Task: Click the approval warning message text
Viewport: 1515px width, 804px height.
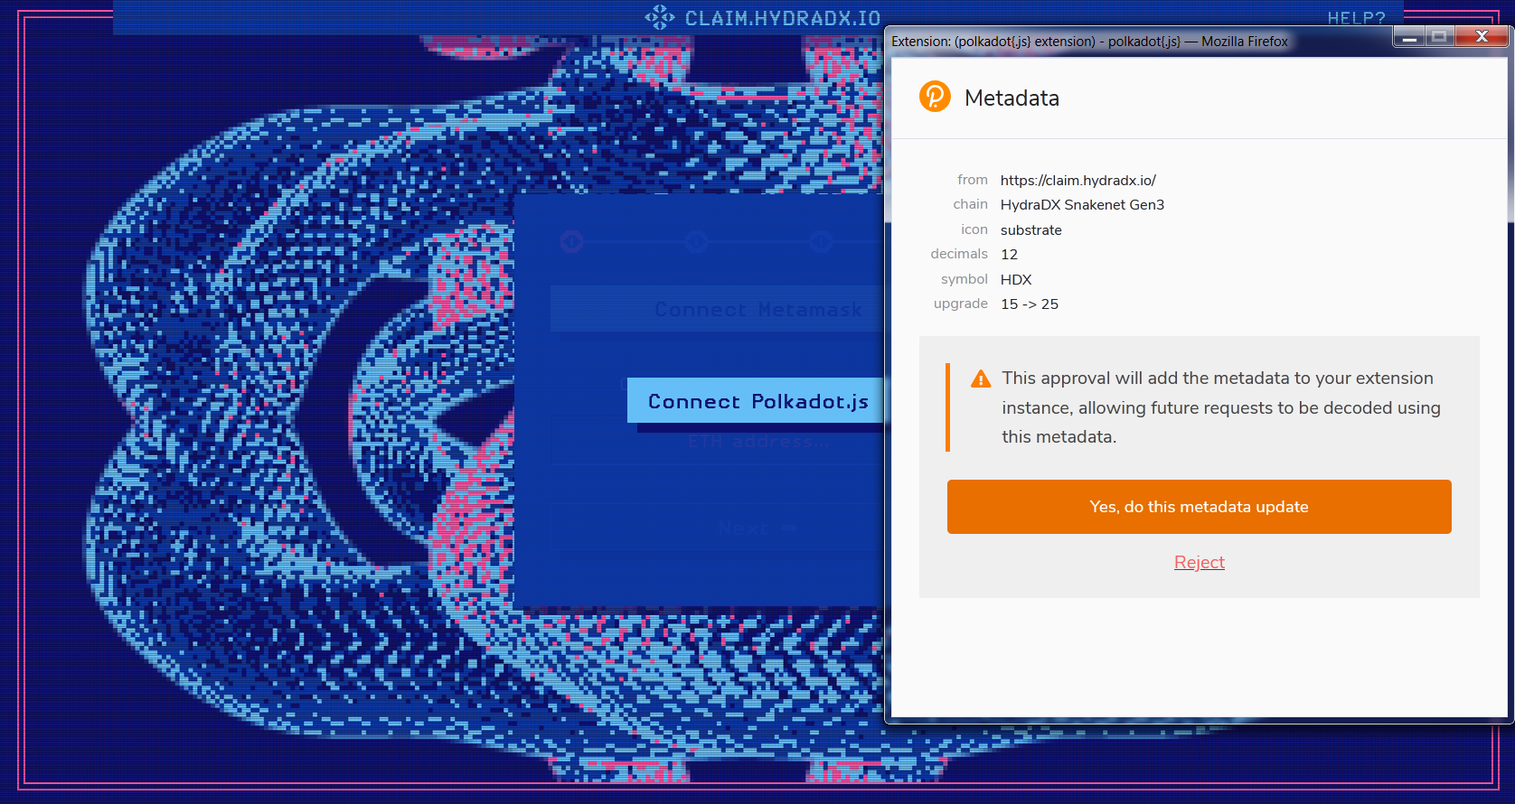Action: pyautogui.click(x=1220, y=407)
